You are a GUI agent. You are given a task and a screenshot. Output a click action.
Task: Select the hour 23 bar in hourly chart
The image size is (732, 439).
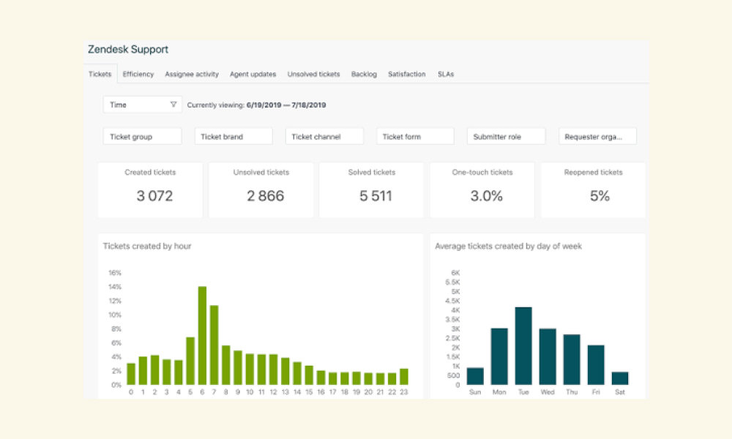point(404,377)
